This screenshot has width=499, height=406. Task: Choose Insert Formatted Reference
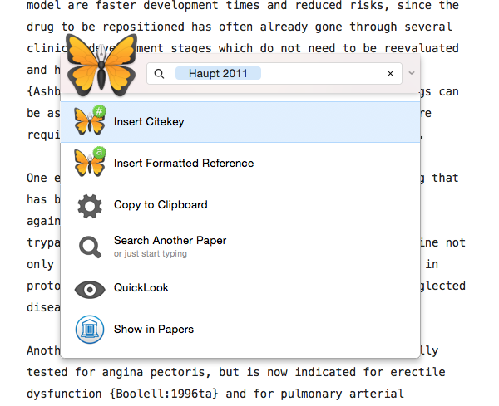pyautogui.click(x=240, y=164)
